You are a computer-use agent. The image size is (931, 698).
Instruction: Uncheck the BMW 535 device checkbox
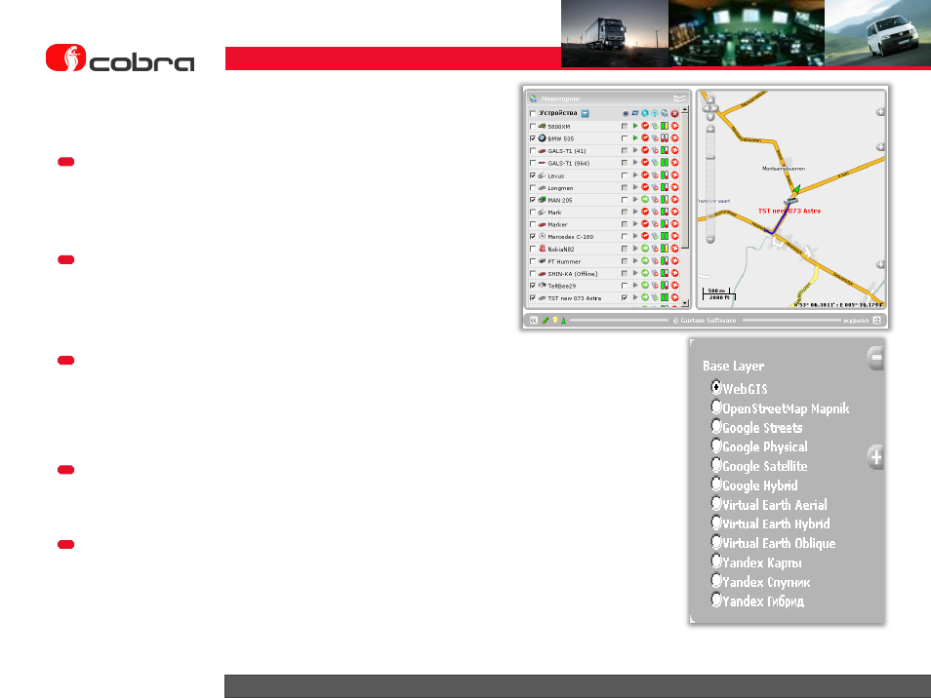pyautogui.click(x=533, y=138)
